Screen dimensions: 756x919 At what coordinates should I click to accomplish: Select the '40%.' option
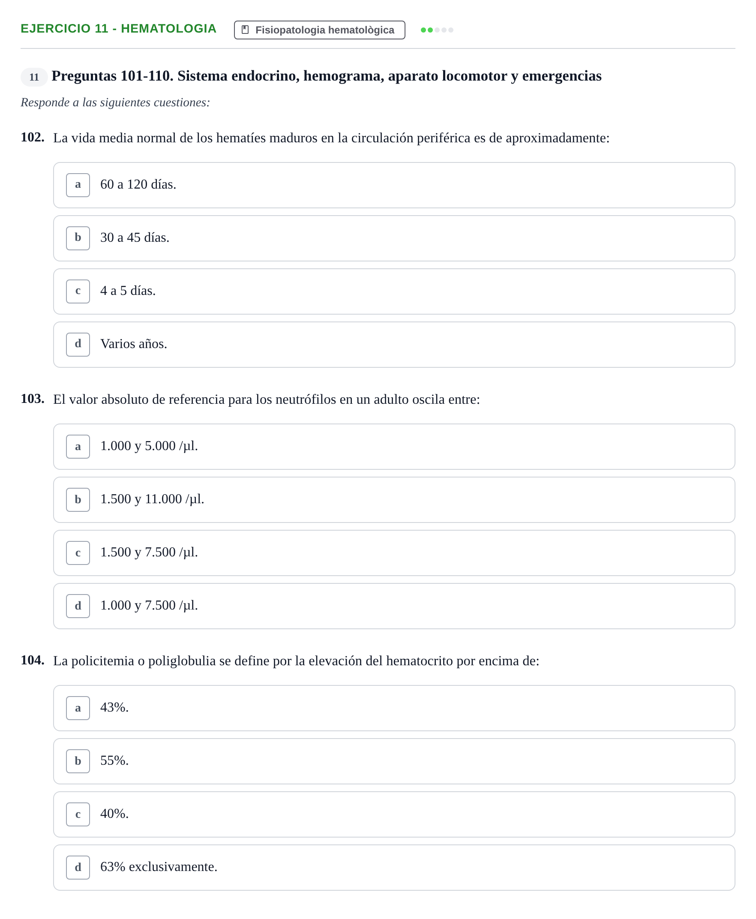pos(394,814)
